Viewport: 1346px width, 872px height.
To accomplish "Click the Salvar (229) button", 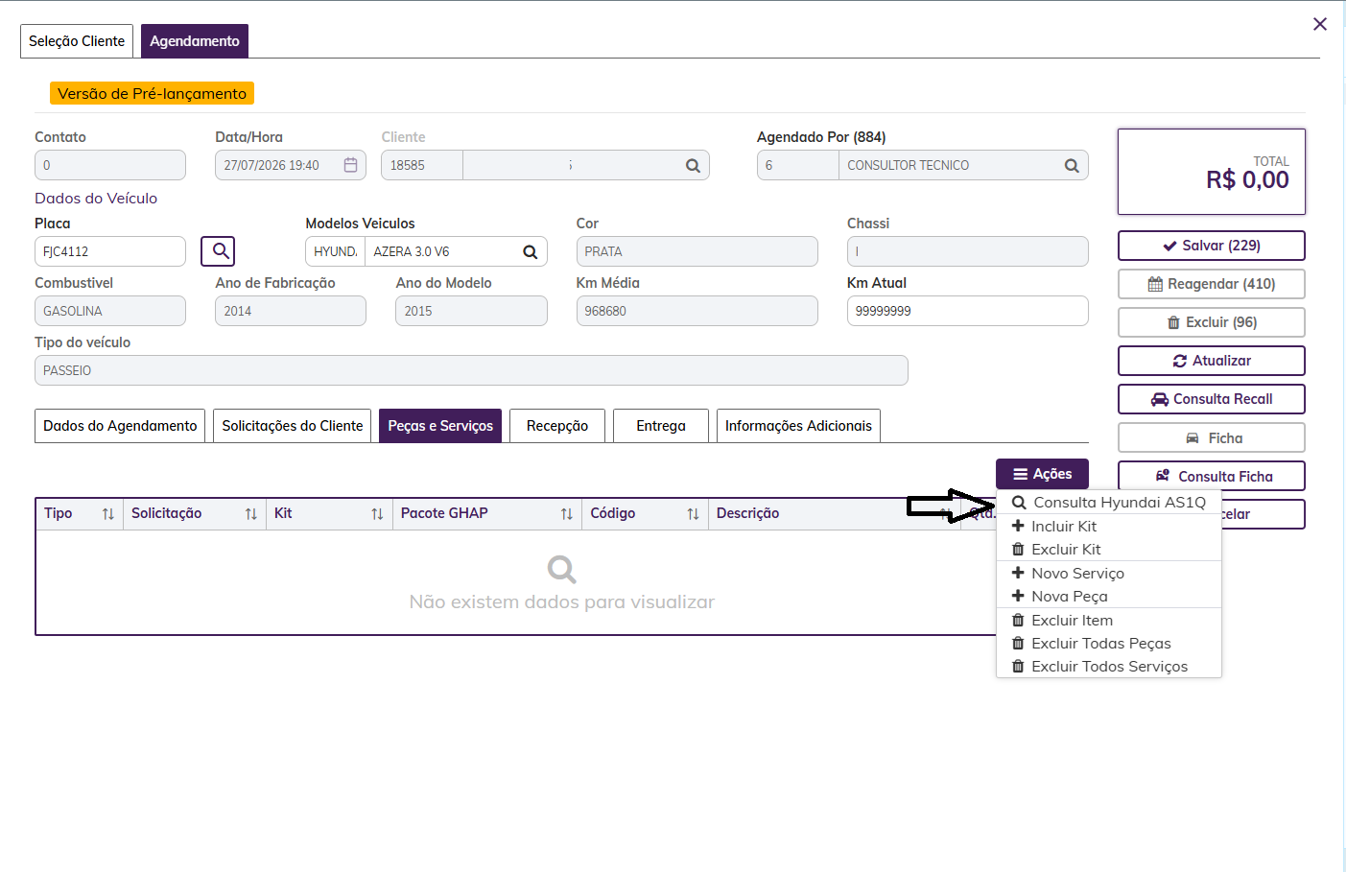I will pos(1212,246).
